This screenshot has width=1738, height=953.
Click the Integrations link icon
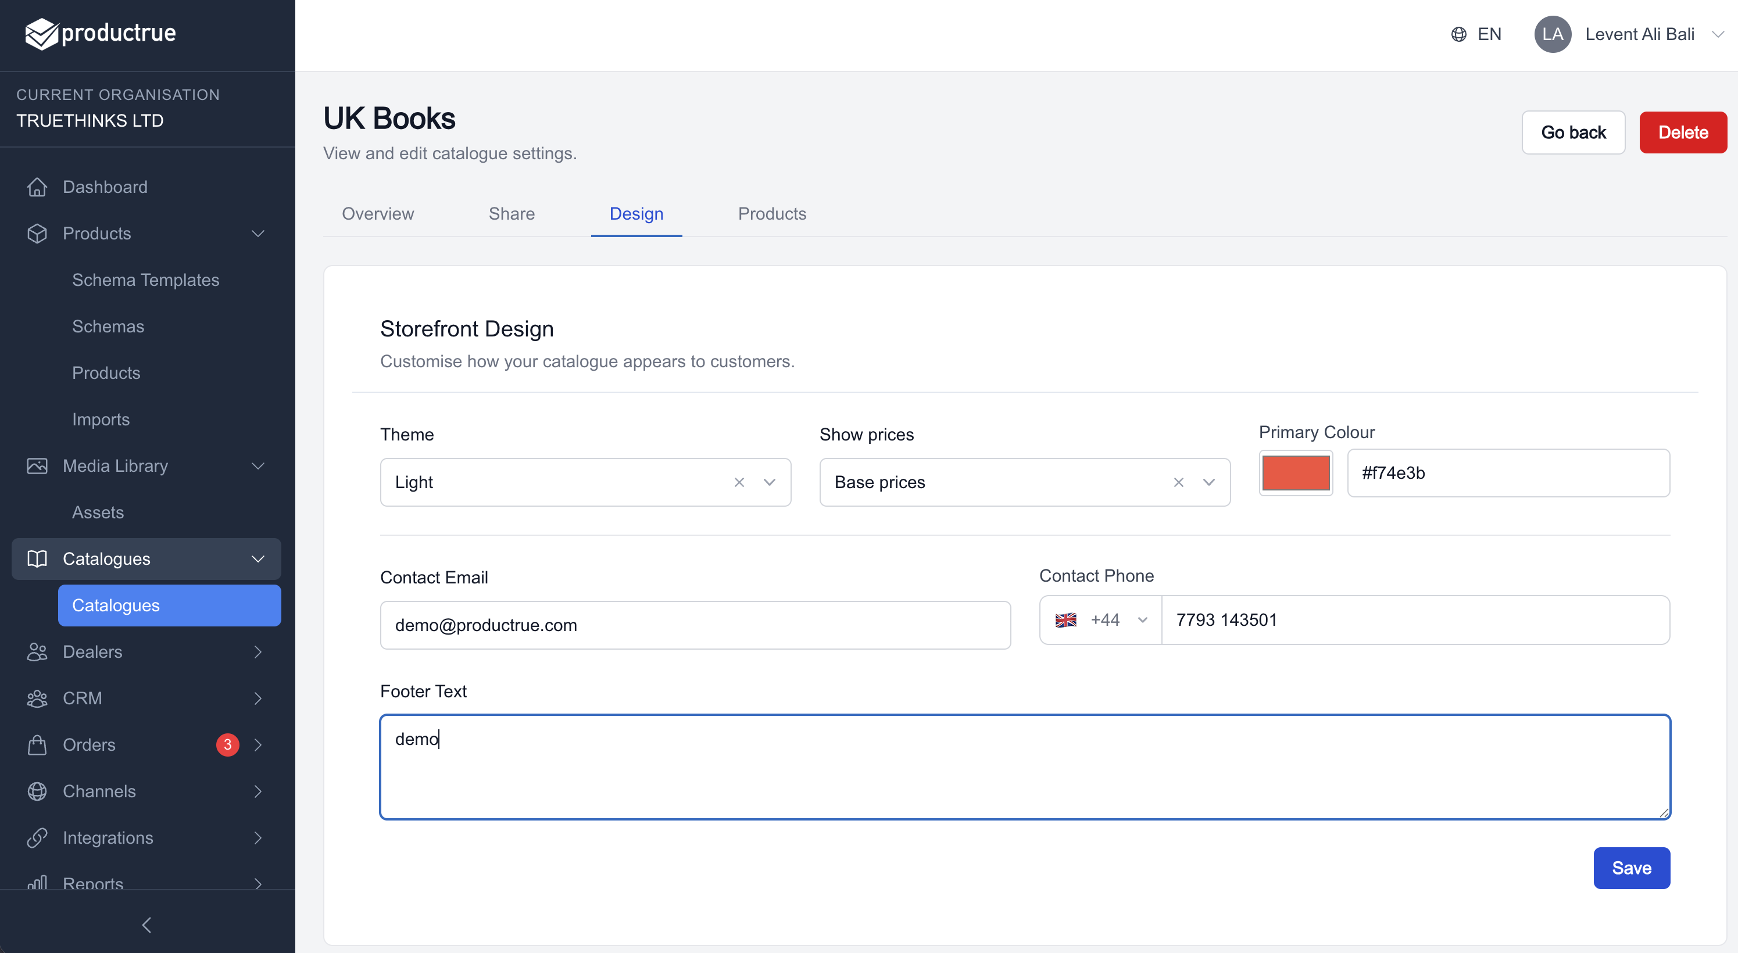coord(37,839)
